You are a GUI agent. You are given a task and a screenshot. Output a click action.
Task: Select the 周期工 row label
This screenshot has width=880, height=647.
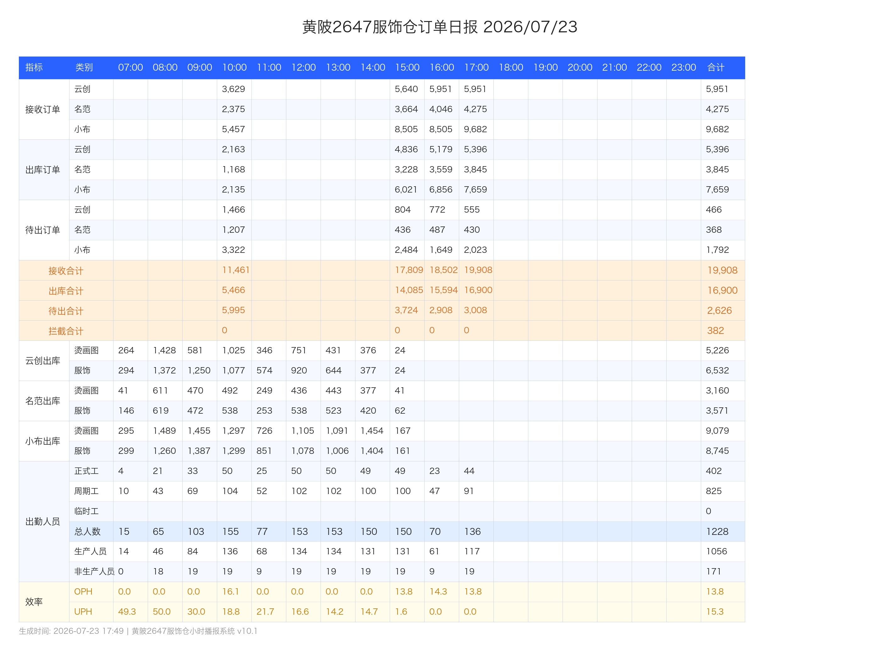point(87,491)
